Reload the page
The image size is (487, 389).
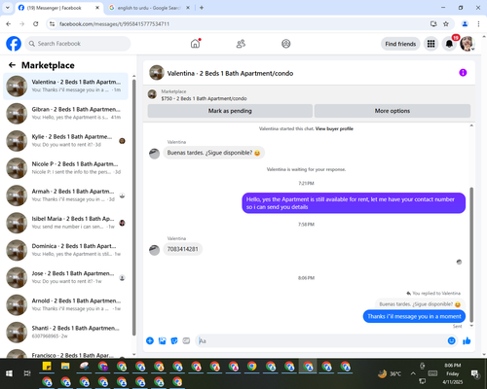click(36, 24)
